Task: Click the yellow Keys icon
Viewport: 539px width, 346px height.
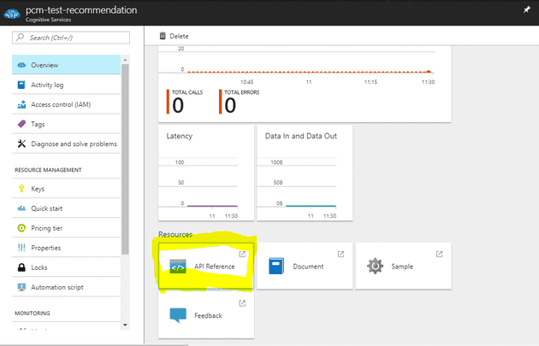Action: pos(21,188)
